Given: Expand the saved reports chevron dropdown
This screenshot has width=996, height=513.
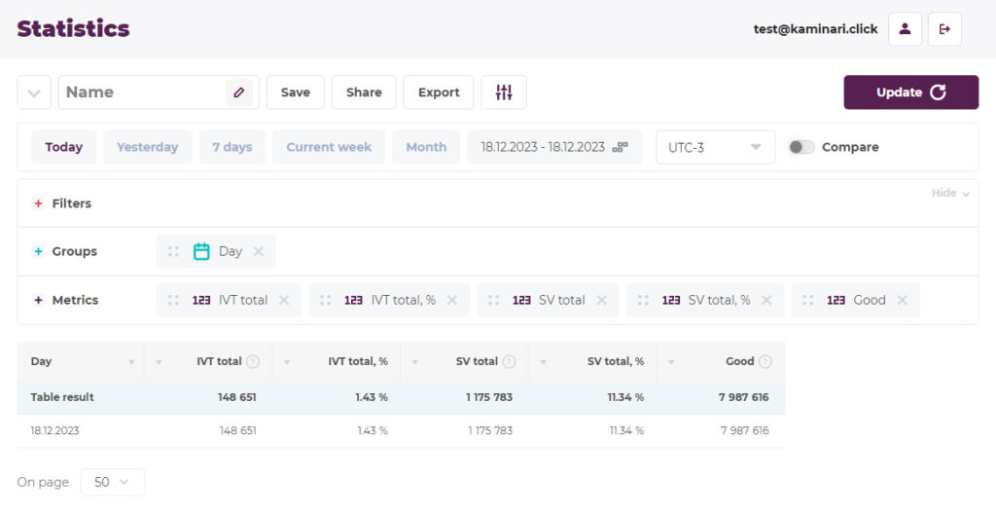Looking at the screenshot, I should [x=34, y=92].
